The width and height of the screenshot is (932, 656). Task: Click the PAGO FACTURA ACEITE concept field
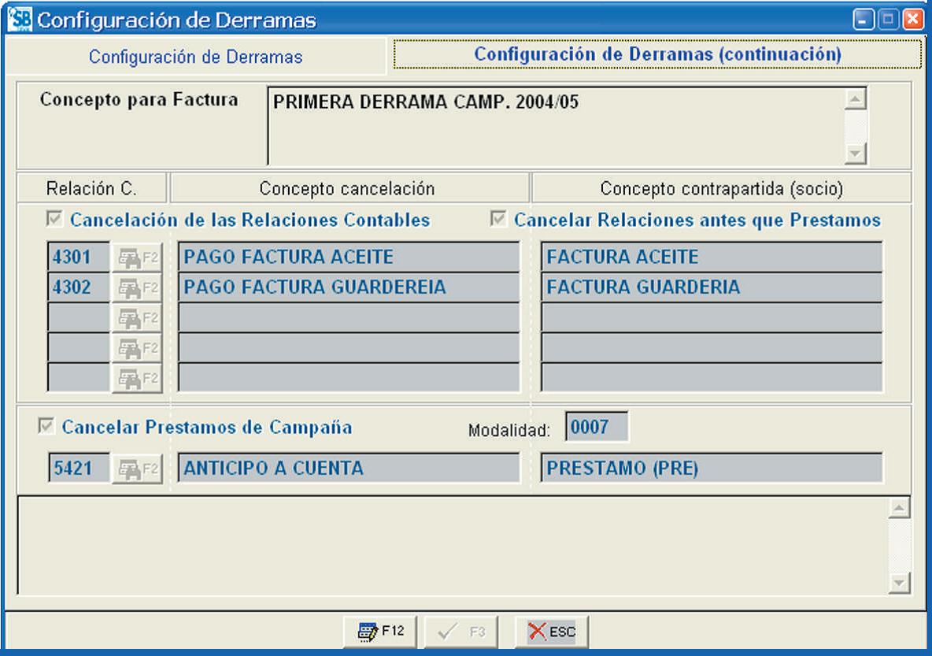point(348,257)
